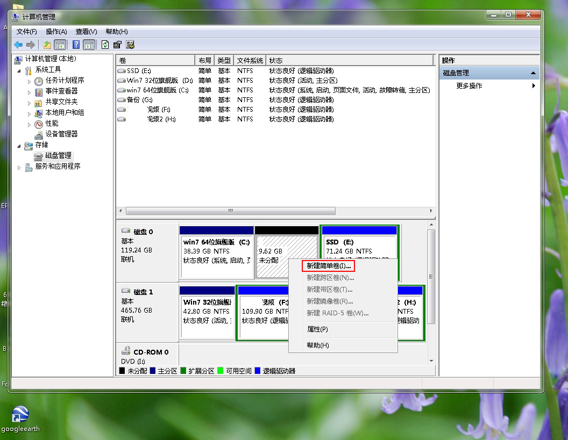Collapse the 系统工具 tree node

[20, 70]
